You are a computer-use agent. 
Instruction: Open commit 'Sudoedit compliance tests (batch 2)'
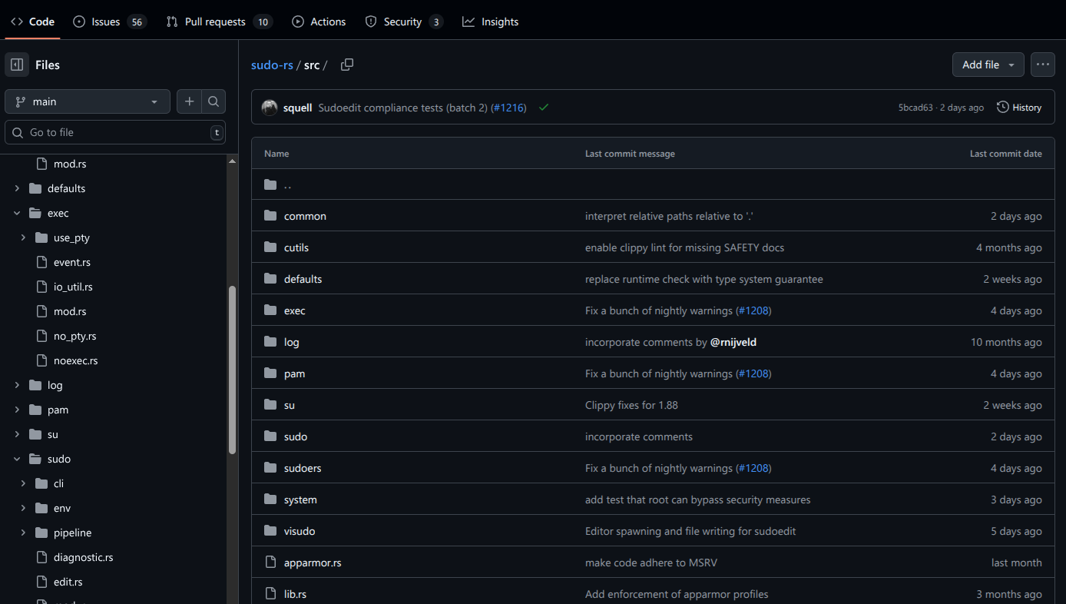tap(402, 108)
